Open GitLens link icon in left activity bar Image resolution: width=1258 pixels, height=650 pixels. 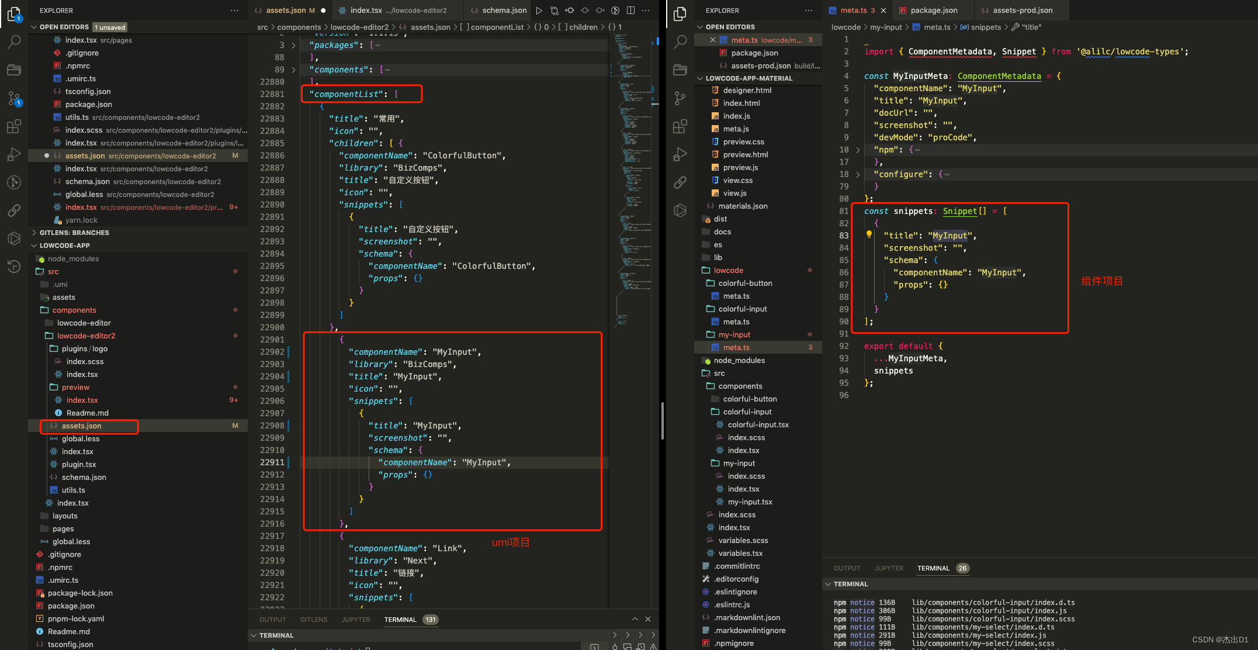pos(14,210)
